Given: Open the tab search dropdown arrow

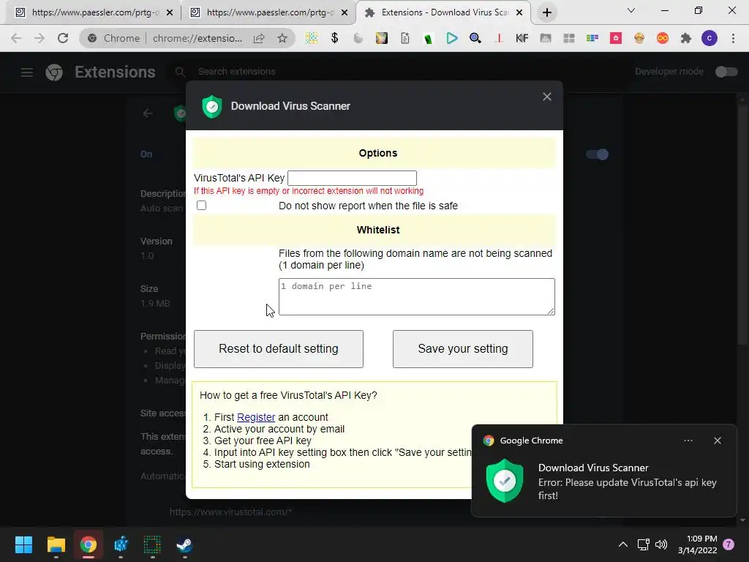Looking at the screenshot, I should point(631,10).
